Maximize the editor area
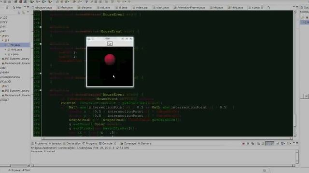 click(x=297, y=7)
